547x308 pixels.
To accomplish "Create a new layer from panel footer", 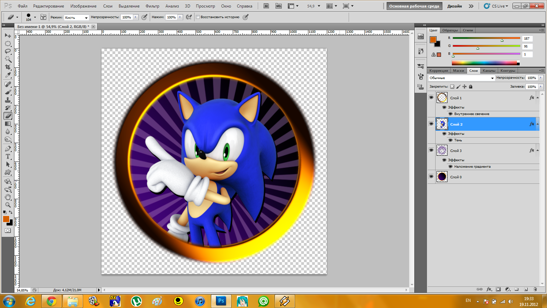I will (x=526, y=289).
